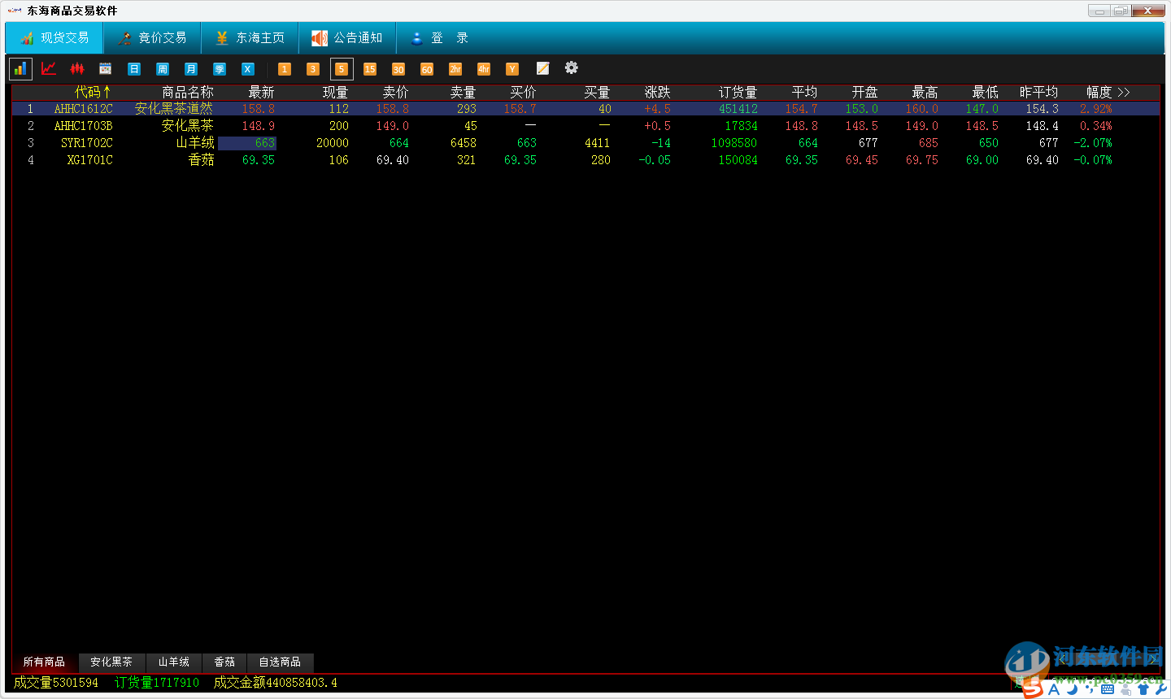Select the 山羊绒 bottom tab
Viewport: 1171px width, 699px height.
174,662
